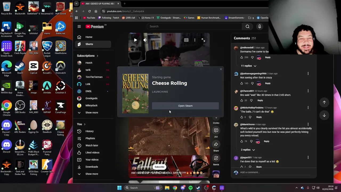The width and height of the screenshot is (341, 192).
Task: Open the YouTube guide hamburger menu
Action: [x=79, y=26]
